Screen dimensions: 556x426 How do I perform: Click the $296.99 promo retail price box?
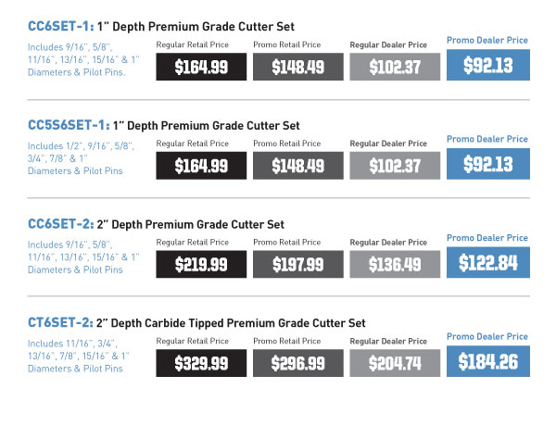coord(298,363)
